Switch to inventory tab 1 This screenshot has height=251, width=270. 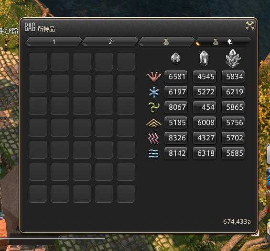[54, 42]
